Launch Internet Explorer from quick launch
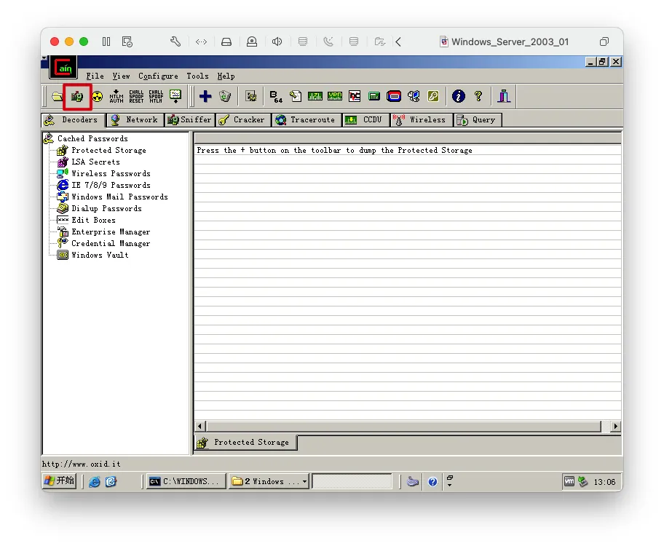 tap(94, 482)
